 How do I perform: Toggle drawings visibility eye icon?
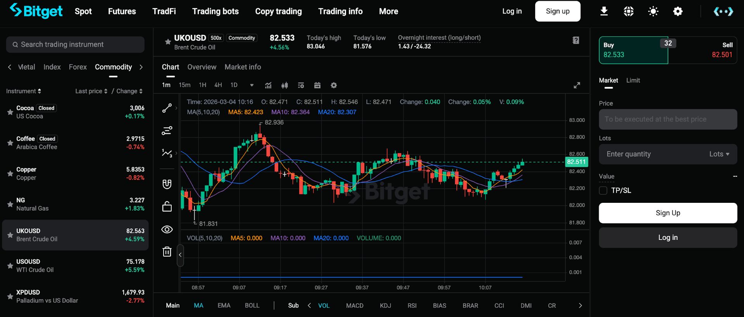[167, 230]
